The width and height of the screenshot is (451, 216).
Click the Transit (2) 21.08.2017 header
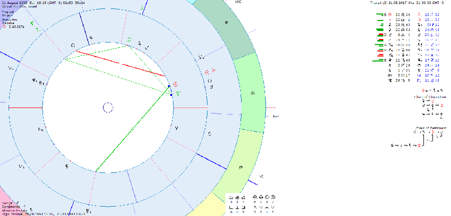pyautogui.click(x=407, y=2)
